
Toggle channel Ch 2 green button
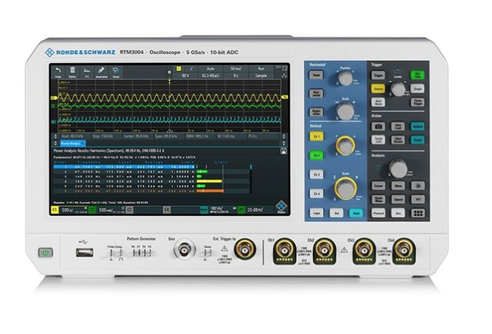pyautogui.click(x=316, y=155)
